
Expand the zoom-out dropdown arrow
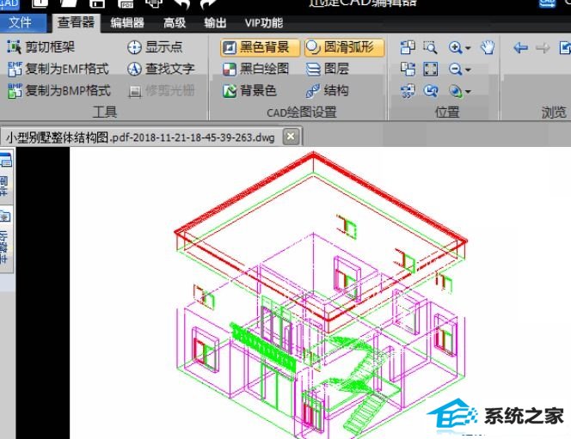coord(468,70)
